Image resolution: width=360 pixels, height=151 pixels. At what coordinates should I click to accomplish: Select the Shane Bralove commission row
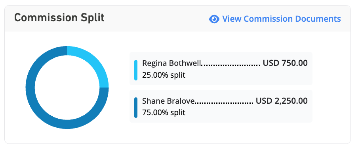221,106
